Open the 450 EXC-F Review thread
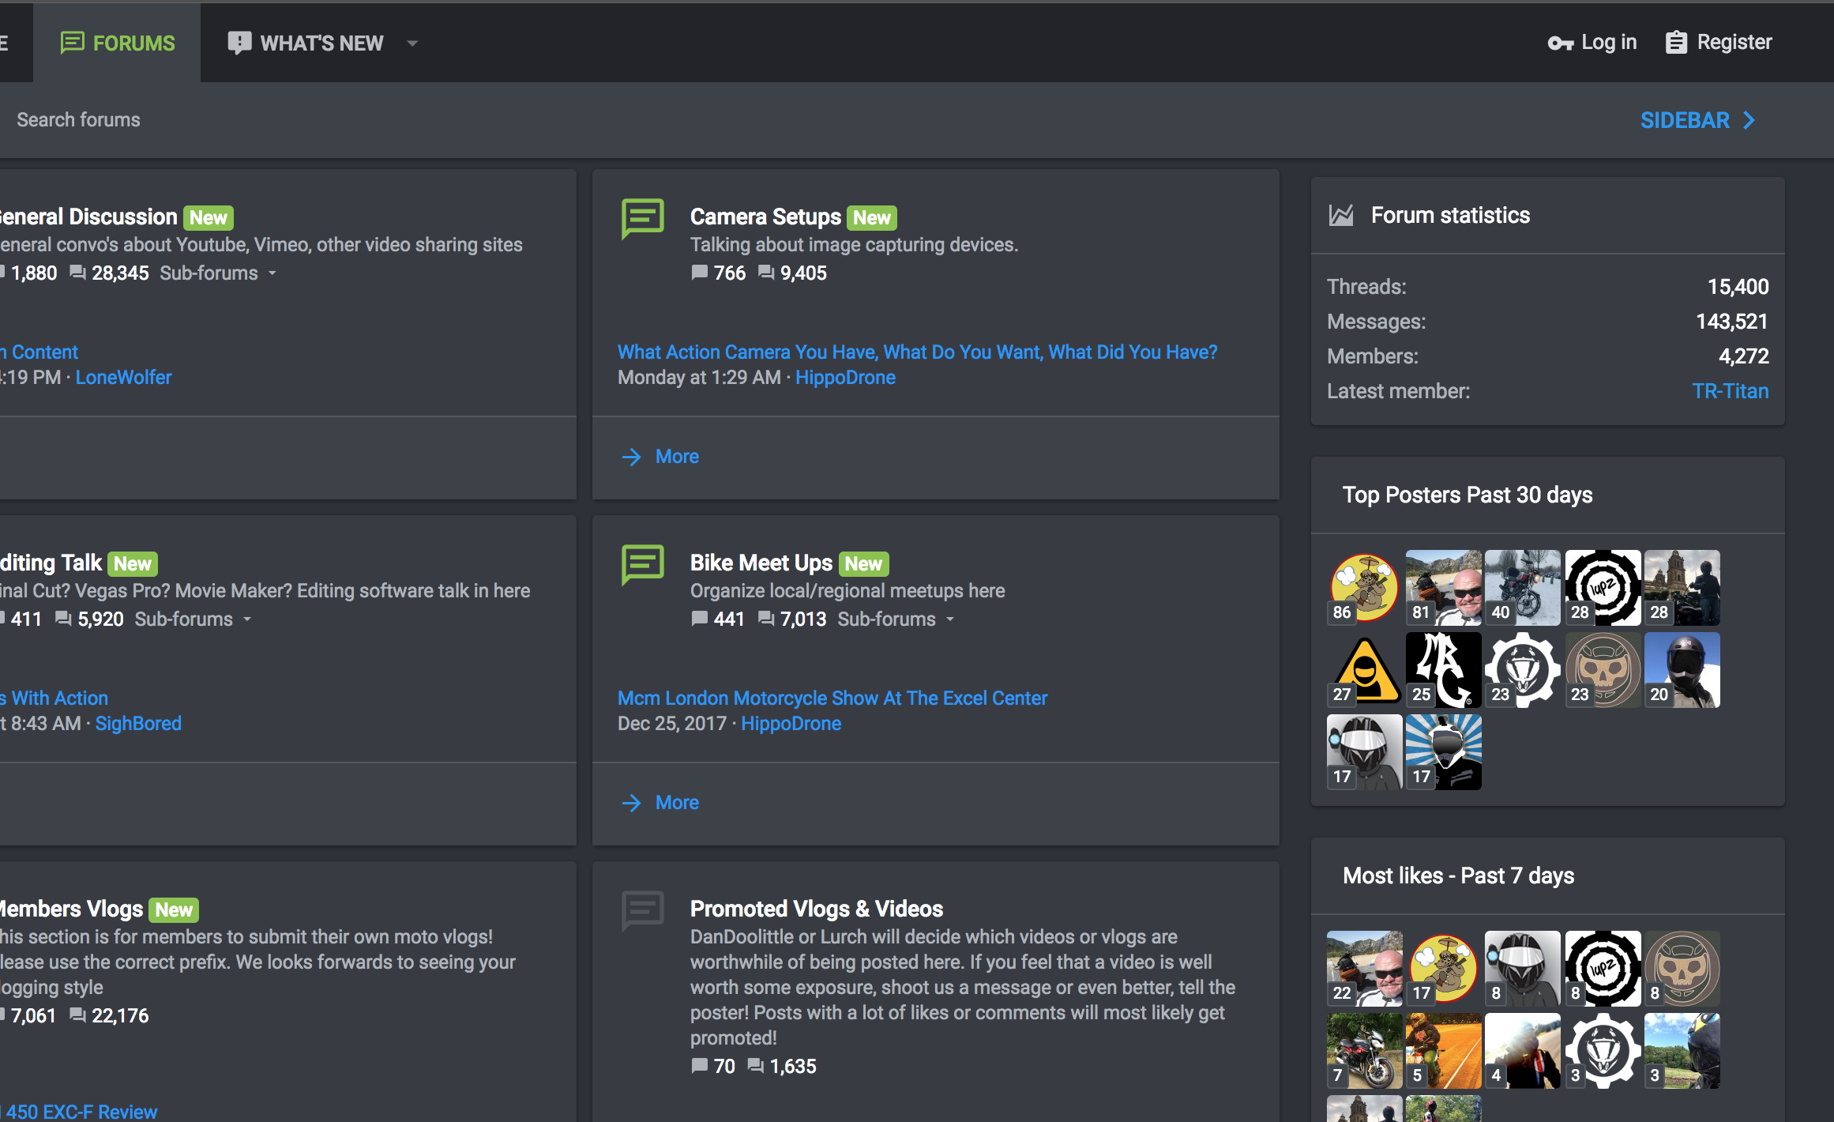 click(x=79, y=1111)
